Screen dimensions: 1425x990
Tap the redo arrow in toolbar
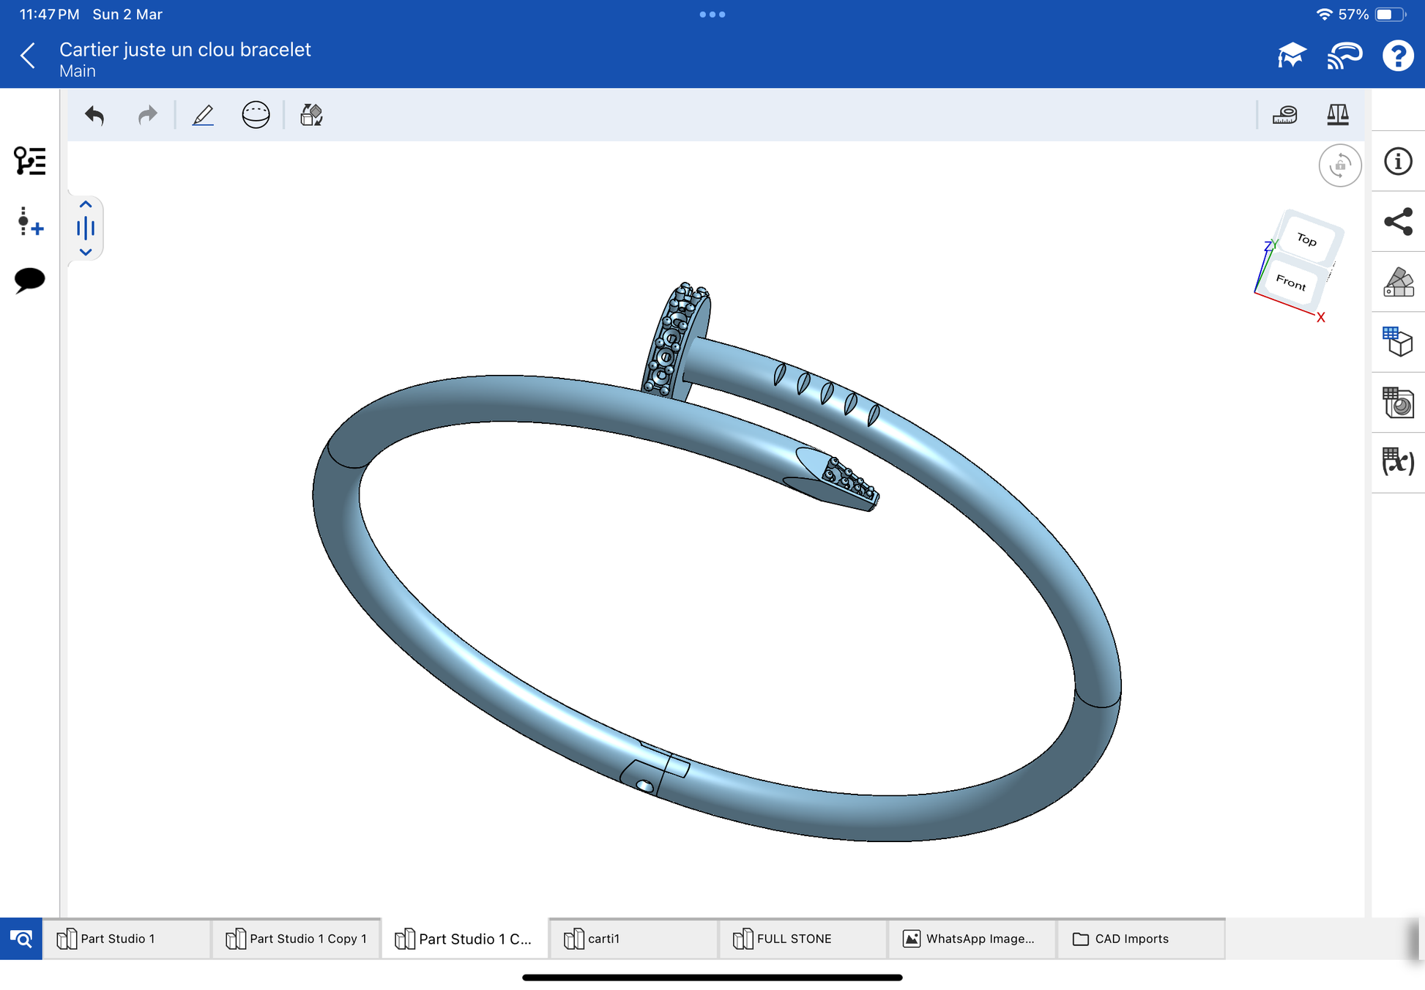(x=147, y=115)
